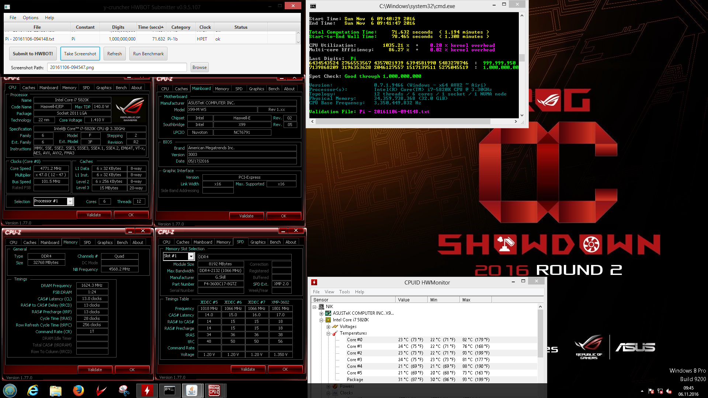
Task: Click the DRAM Frequency 1624.3 MHz value
Action: [x=92, y=286]
